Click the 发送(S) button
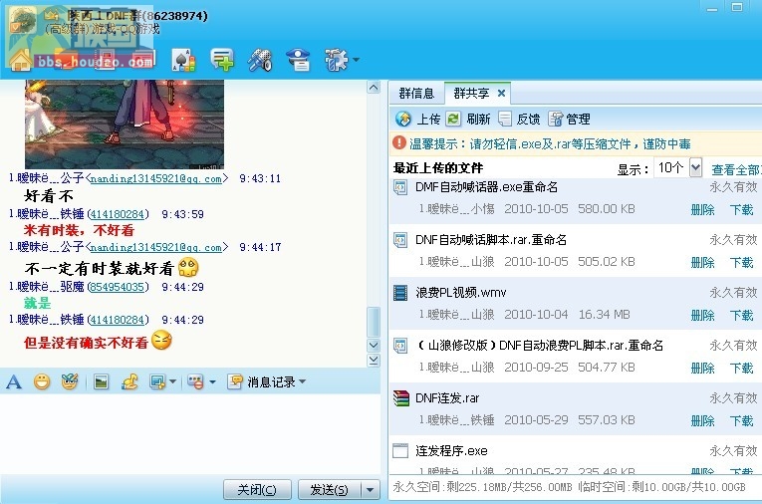Screen dimensions: 762x504 [330, 490]
